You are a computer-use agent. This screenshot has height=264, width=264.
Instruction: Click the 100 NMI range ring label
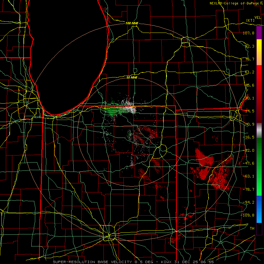pos(132,23)
